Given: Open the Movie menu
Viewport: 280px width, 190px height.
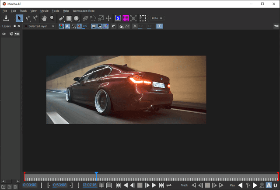Looking at the screenshot, I should [x=44, y=10].
